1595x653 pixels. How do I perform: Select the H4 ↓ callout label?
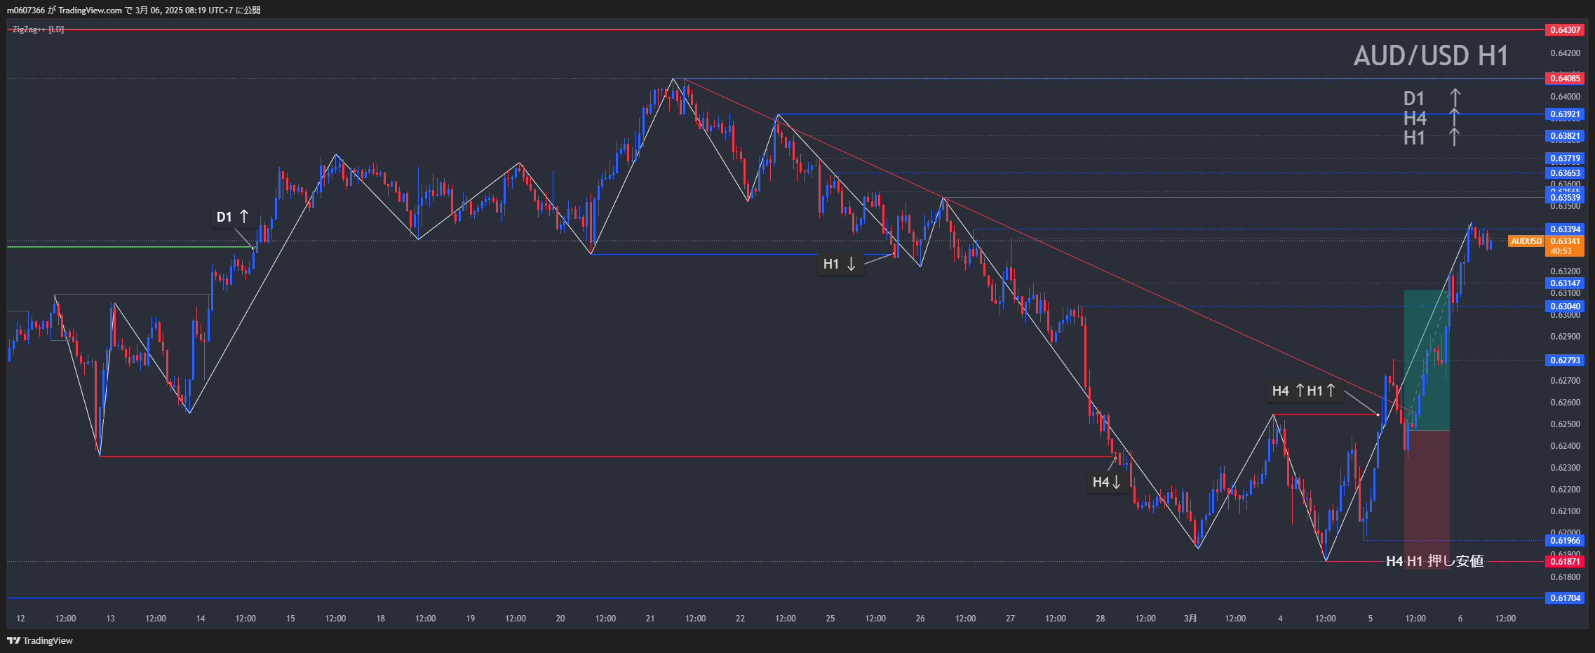tap(1106, 482)
